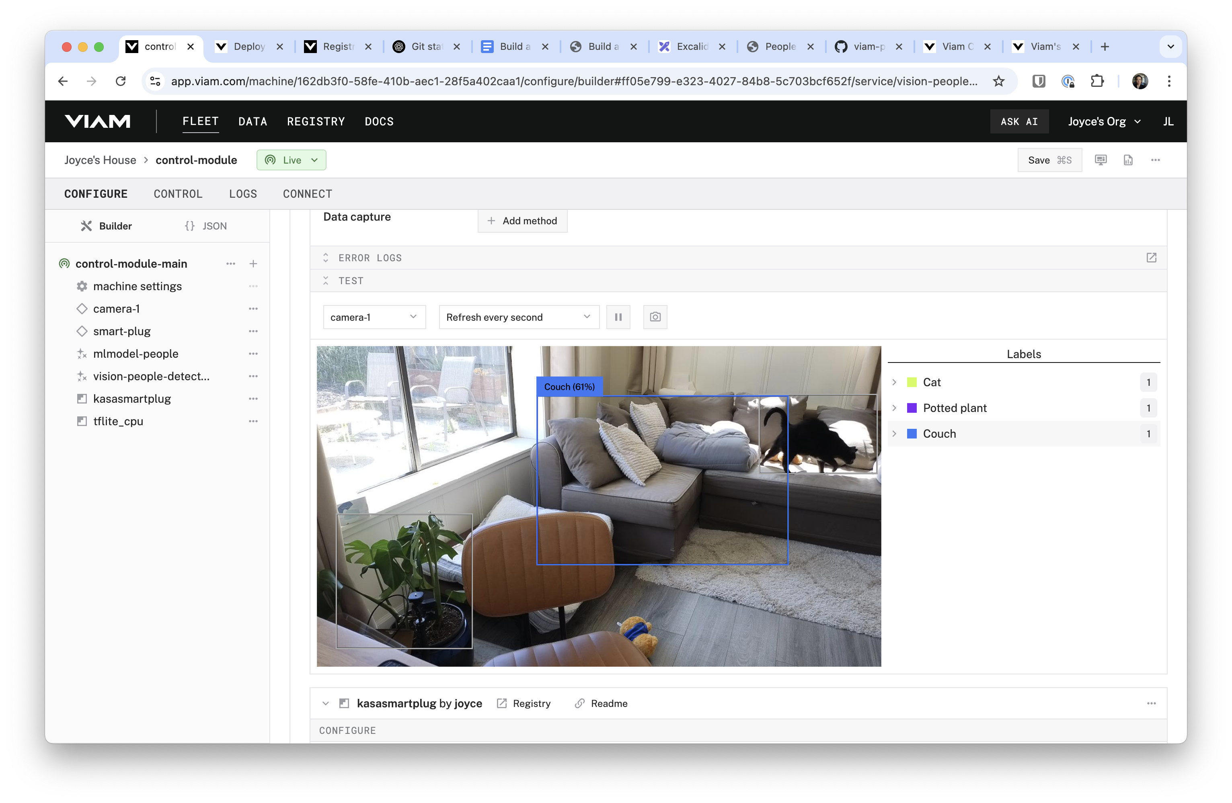
Task: Open the kasasmartplug card options menu
Action: tap(1151, 703)
